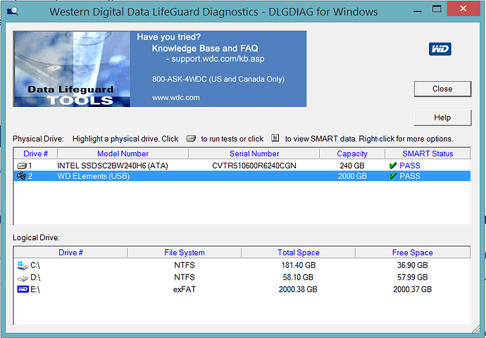Minimize the DLGDIAG window
This screenshot has width=486, height=338.
(x=417, y=11)
